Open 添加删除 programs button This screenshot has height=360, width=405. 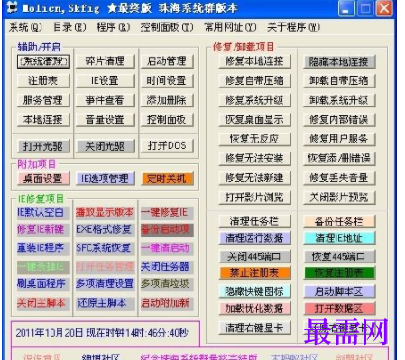pos(167,100)
